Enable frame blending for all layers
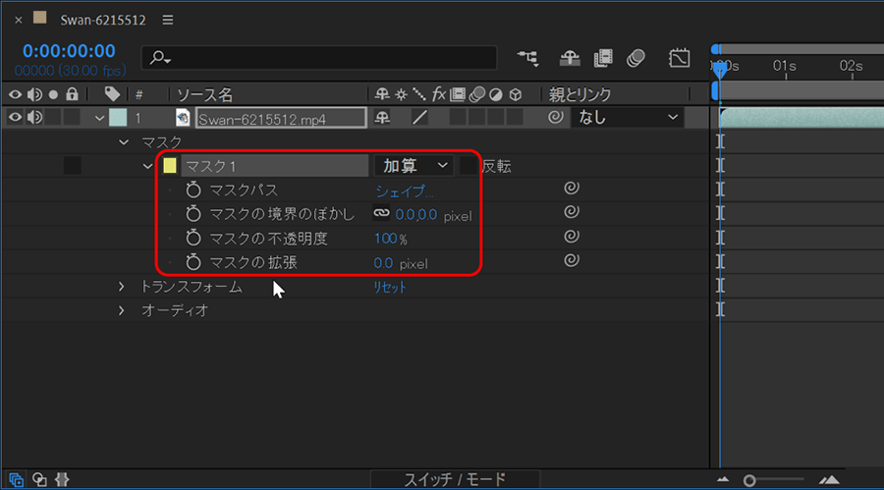 [x=603, y=58]
